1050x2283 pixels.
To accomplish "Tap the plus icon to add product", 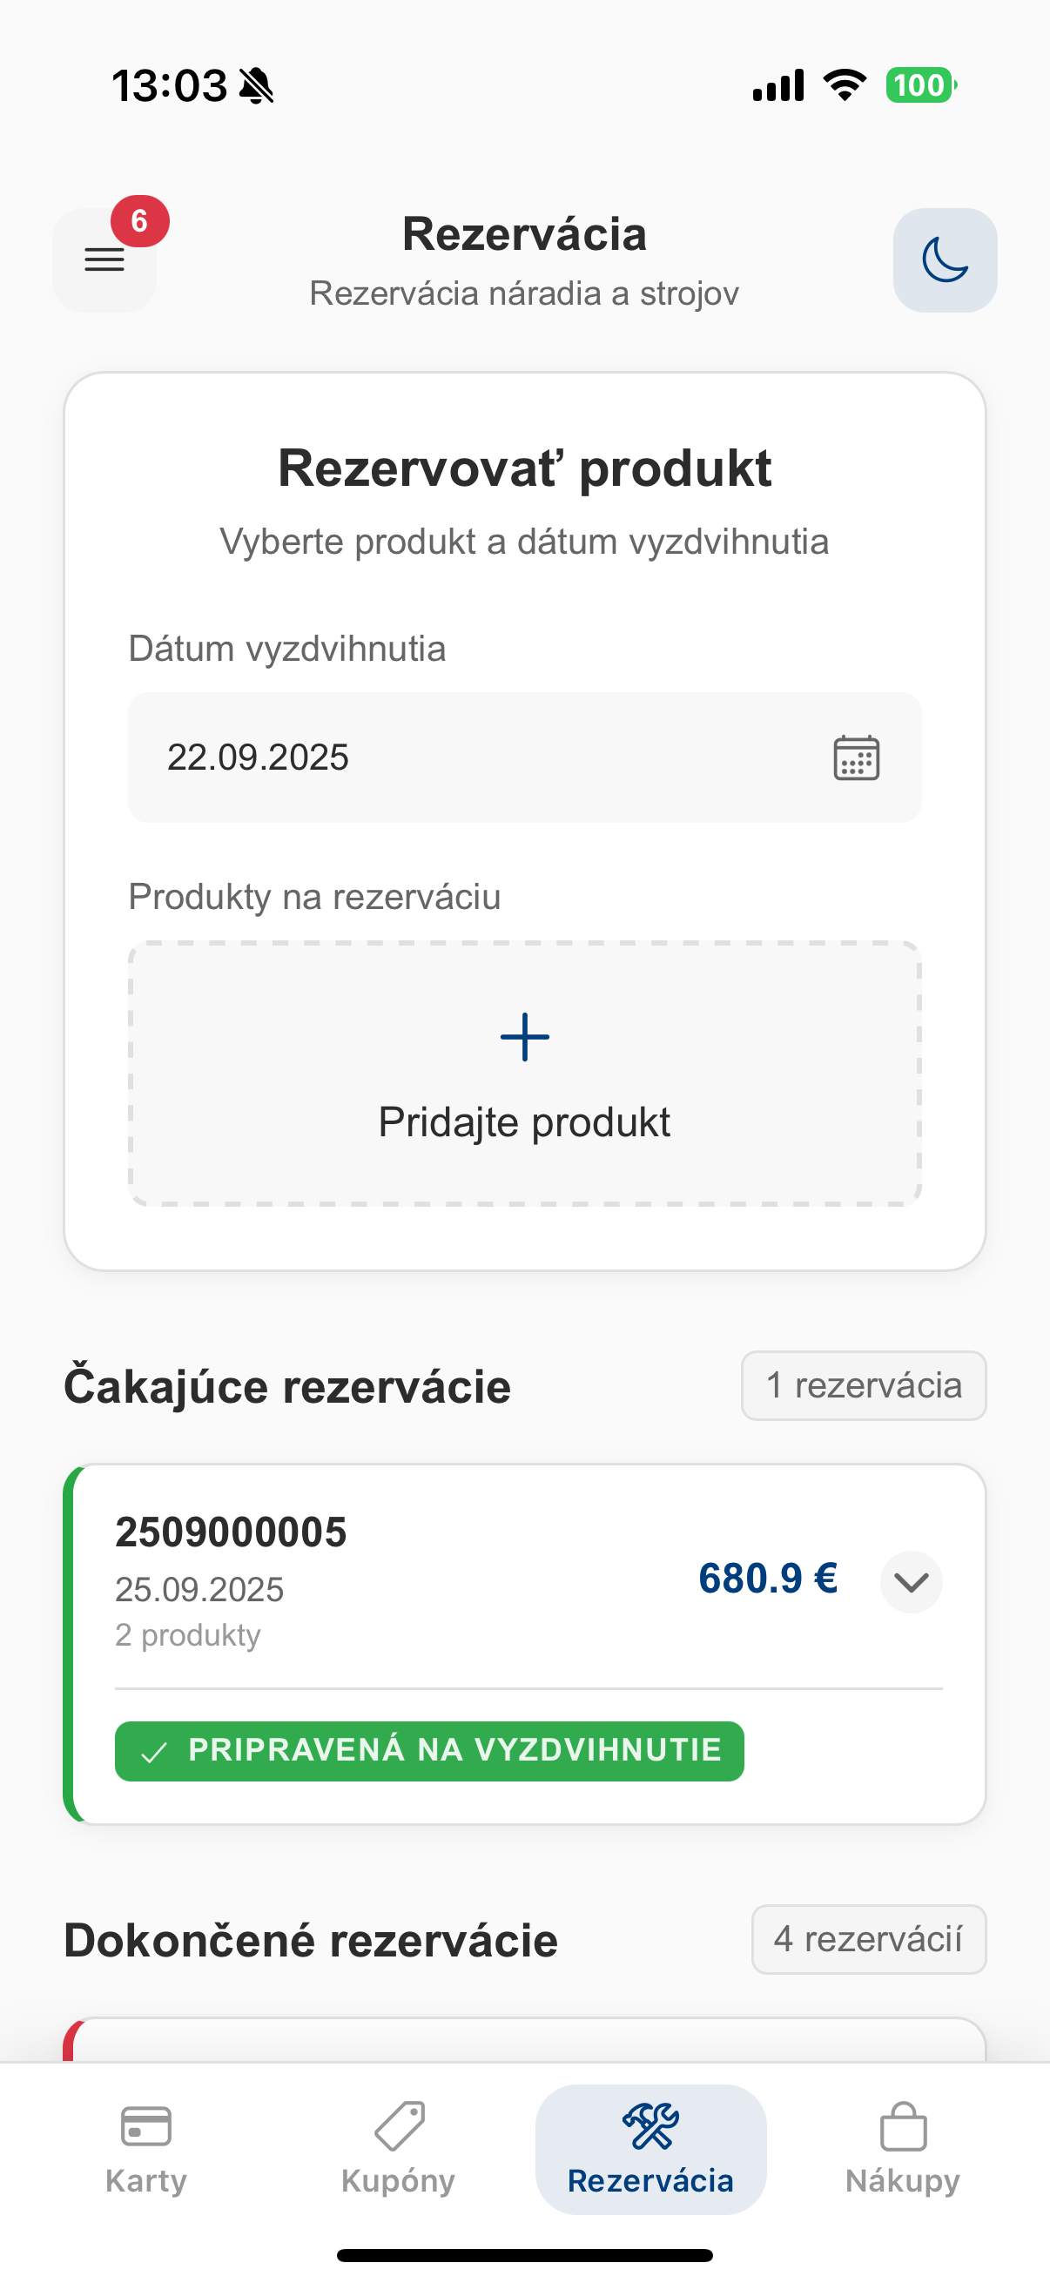I will tap(524, 1037).
